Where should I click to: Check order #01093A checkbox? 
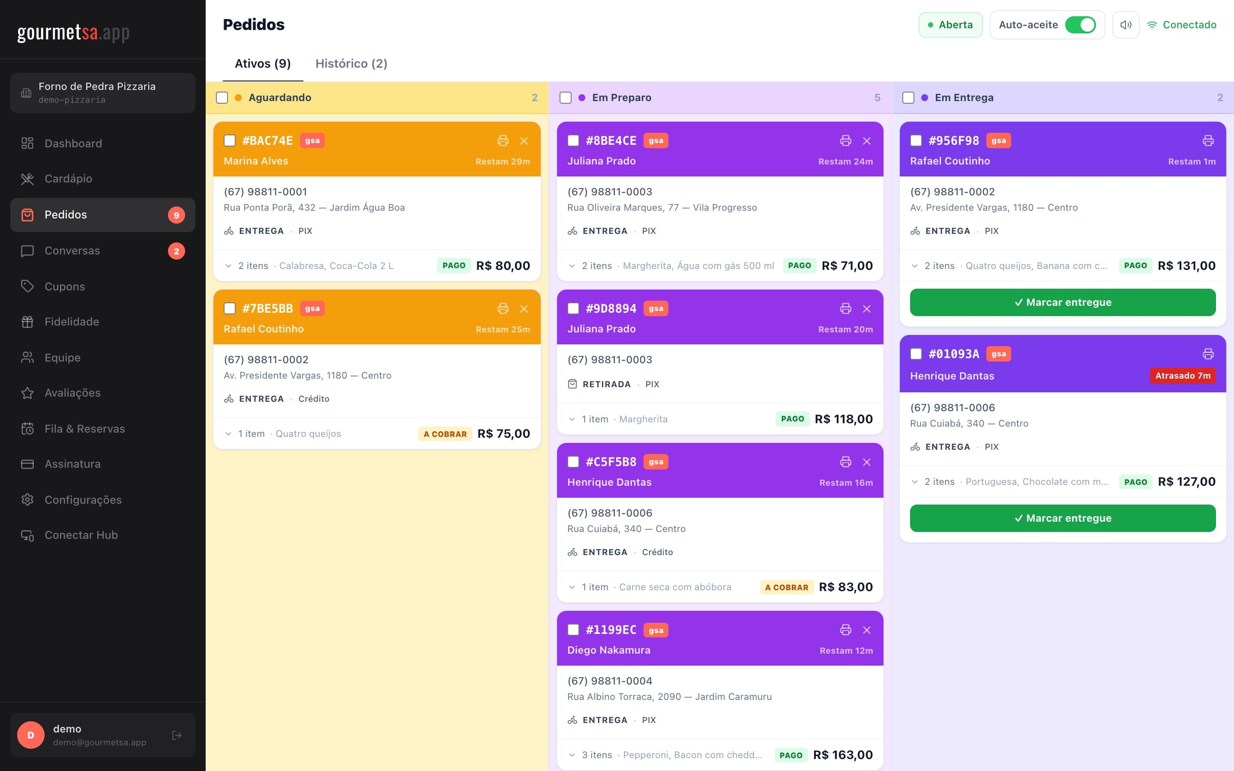(x=917, y=354)
